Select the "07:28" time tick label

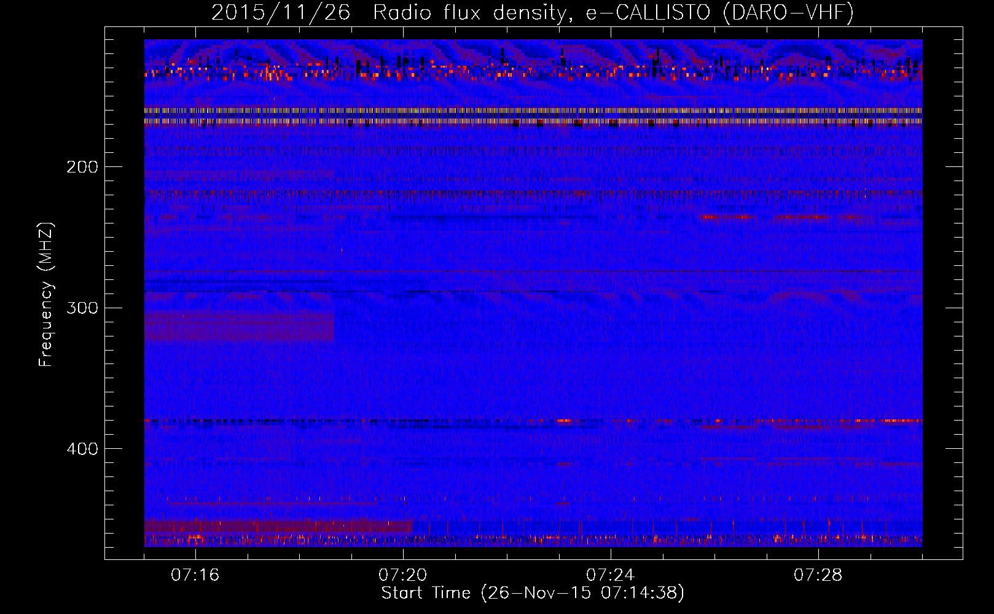coord(818,575)
